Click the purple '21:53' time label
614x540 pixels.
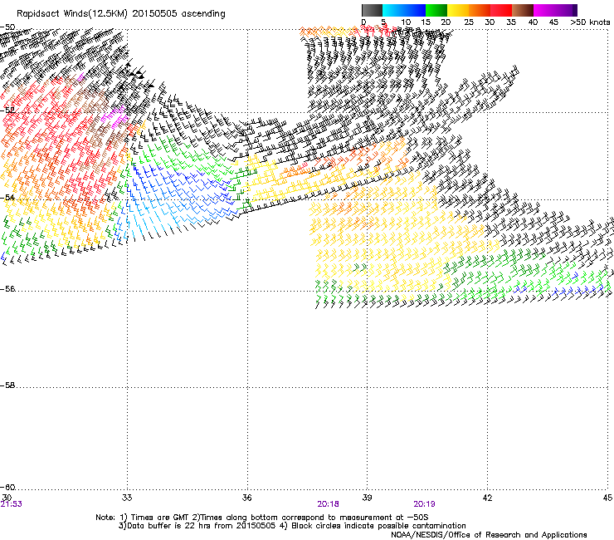pyautogui.click(x=12, y=504)
